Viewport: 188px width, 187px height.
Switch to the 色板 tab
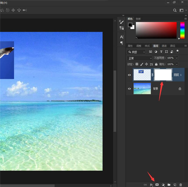(x=138, y=19)
